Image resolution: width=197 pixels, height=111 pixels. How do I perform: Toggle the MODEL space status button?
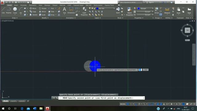(123, 104)
